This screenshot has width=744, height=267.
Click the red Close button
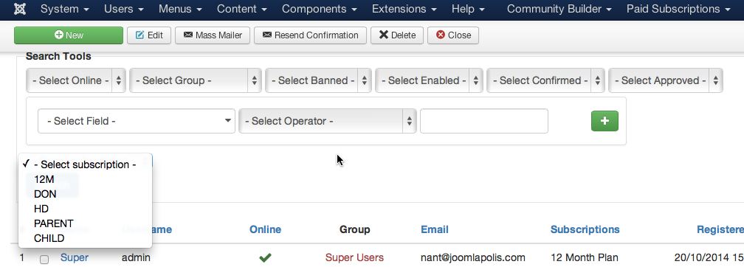pyautogui.click(x=453, y=35)
